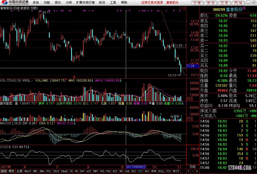Click the red diamond icon above chart
This screenshot has height=174, width=257.
click(180, 8)
